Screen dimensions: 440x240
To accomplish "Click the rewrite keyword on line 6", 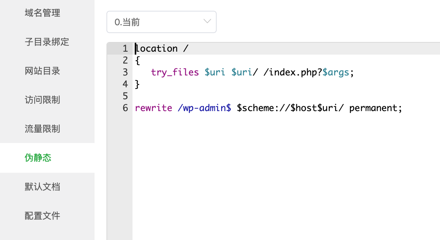I will click(x=153, y=108).
